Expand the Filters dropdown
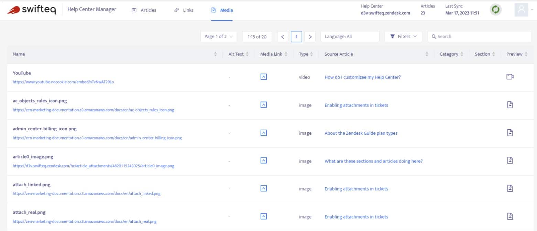This screenshot has width=537, height=231. pyautogui.click(x=404, y=36)
